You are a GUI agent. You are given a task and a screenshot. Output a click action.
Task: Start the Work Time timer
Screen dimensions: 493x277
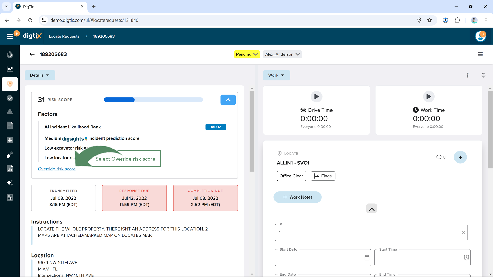pos(429,97)
